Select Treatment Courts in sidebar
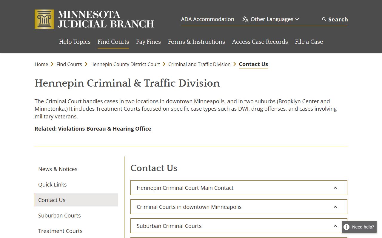The width and height of the screenshot is (382, 238). click(x=60, y=231)
